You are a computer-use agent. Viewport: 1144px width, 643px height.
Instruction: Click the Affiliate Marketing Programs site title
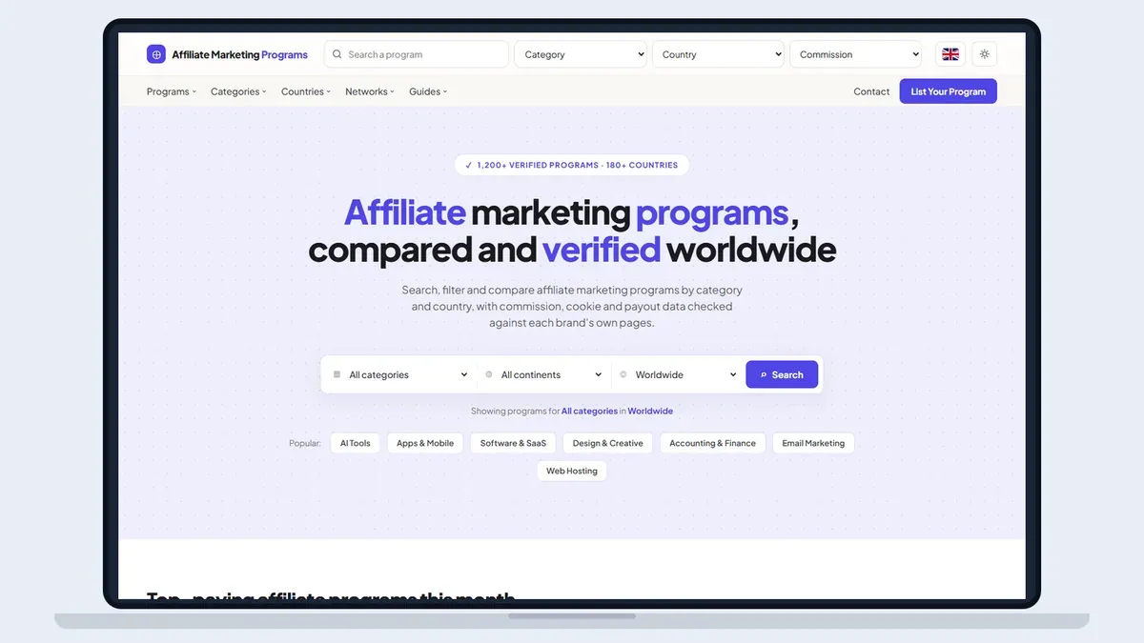[239, 54]
